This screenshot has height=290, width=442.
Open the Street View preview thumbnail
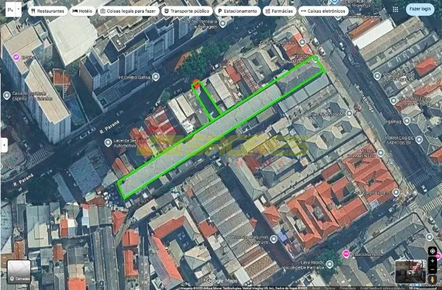(x=410, y=271)
